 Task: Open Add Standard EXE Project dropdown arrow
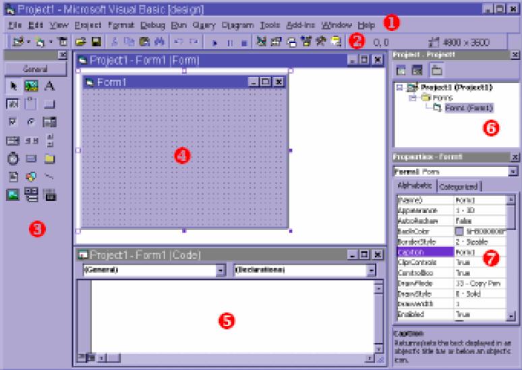(x=28, y=42)
